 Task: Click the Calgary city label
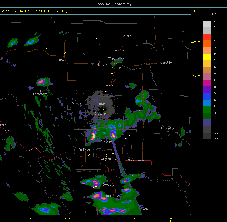click(x=105, y=159)
